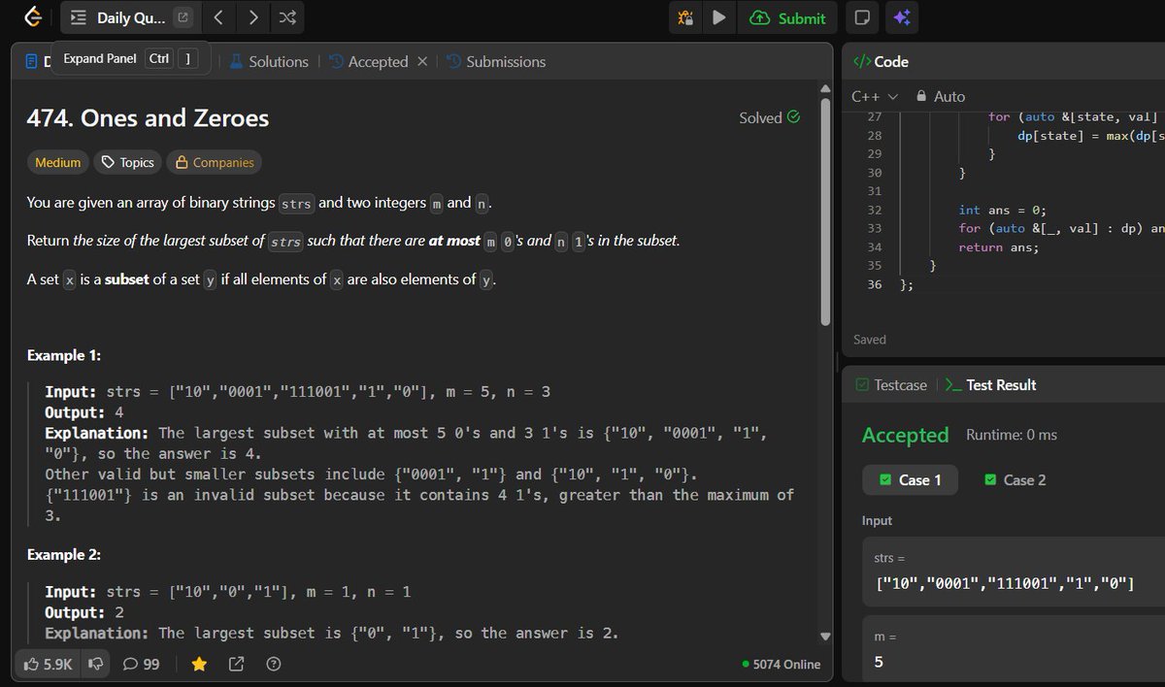Click the m input value 5
1165x687 pixels.
coord(879,662)
